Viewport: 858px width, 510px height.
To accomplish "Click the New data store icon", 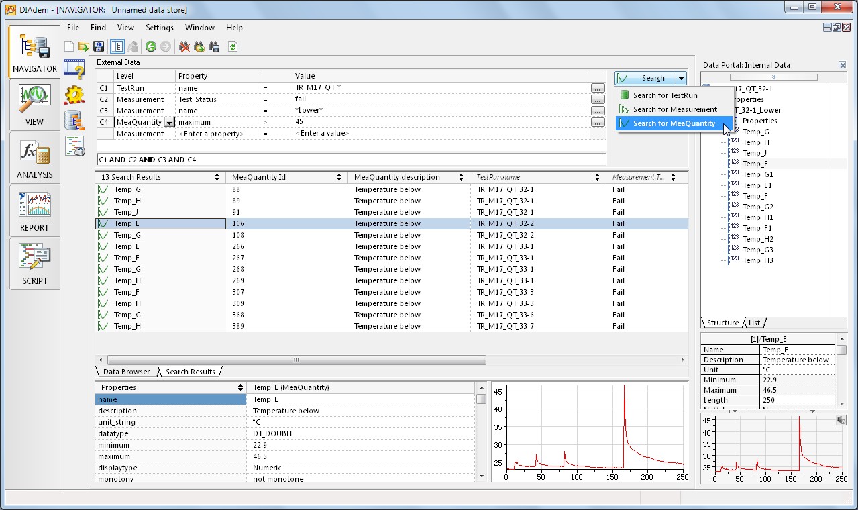I will tap(69, 46).
